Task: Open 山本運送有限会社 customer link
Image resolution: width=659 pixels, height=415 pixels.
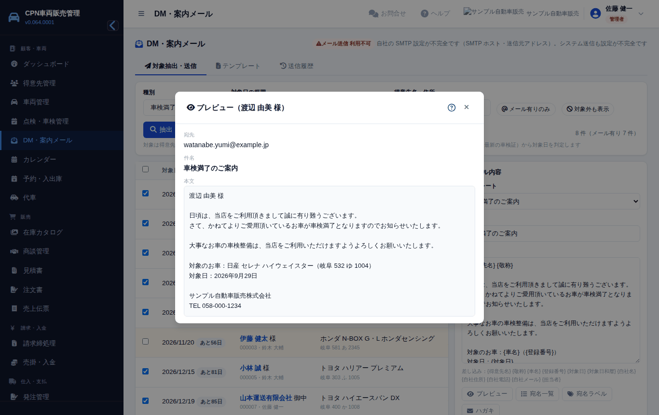Action: coord(266,398)
